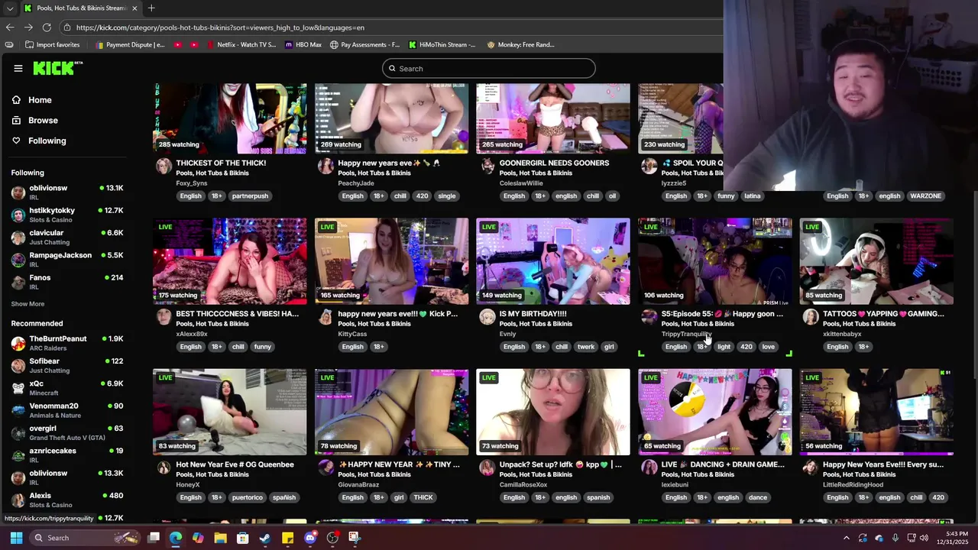Click the HoneyX channel avatar
Viewport: 978px width, 550px height.
coord(164,467)
